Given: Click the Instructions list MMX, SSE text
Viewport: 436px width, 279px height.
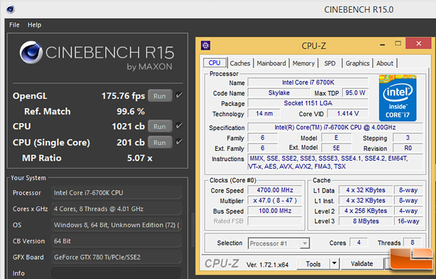Looking at the screenshot, I should coord(335,162).
